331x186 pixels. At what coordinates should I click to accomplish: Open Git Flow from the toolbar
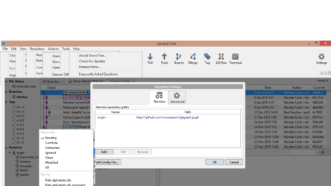click(221, 58)
